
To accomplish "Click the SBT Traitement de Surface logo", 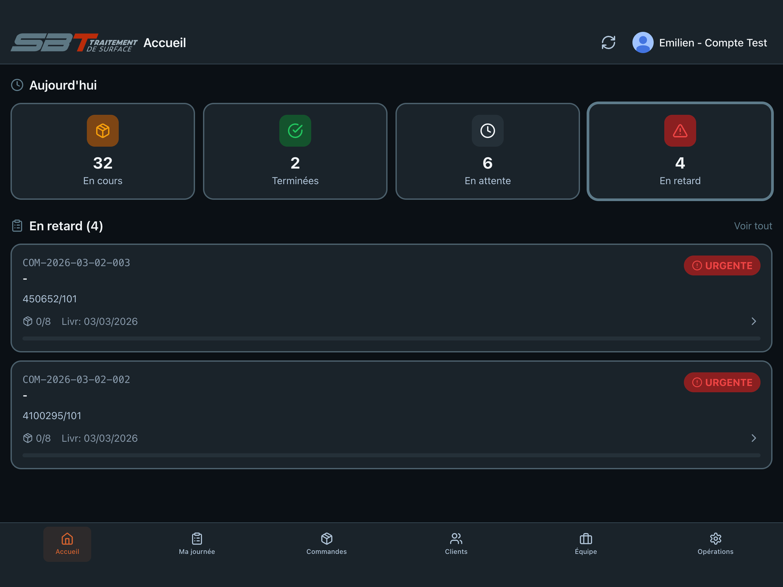I will click(x=74, y=43).
